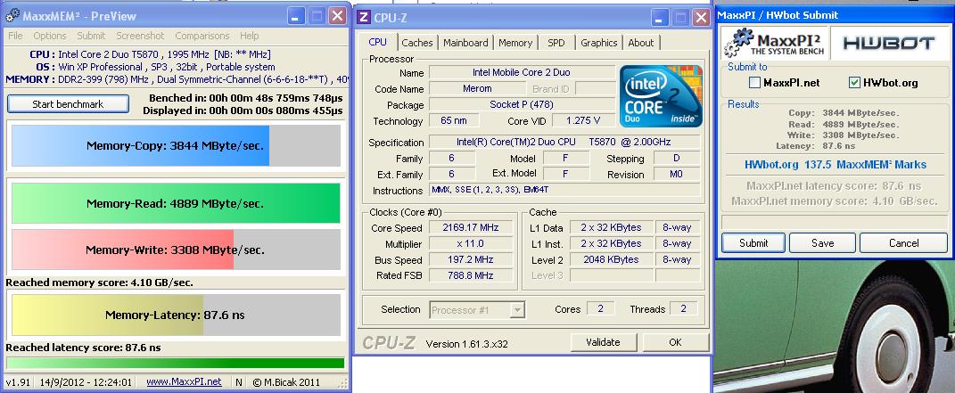Screen dimensions: 955x393
Task: Click the Memory-Read result bar
Action: (176, 203)
